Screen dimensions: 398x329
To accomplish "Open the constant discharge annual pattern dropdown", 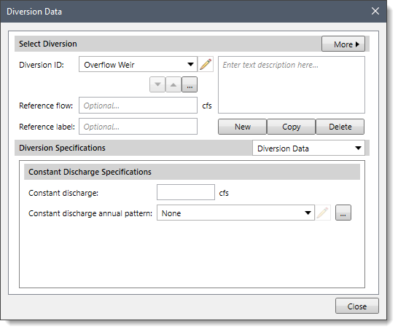I will click(x=235, y=213).
